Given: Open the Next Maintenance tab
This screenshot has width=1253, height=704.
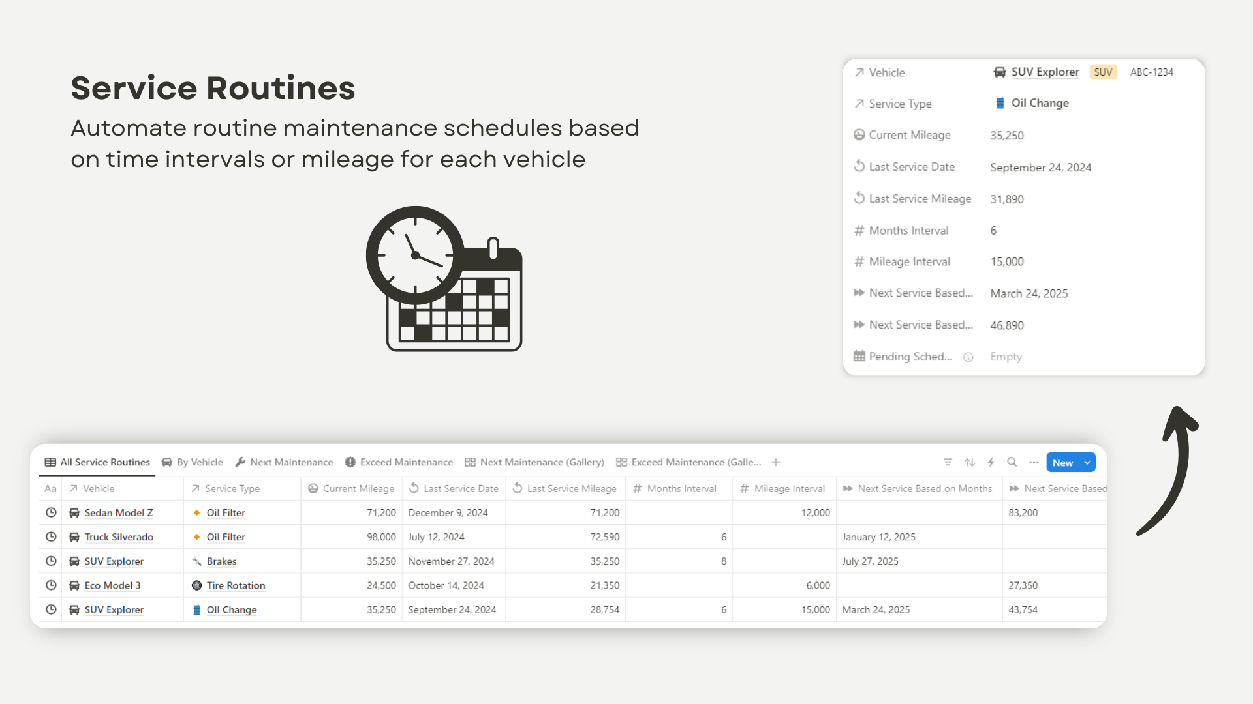Looking at the screenshot, I should coord(284,462).
